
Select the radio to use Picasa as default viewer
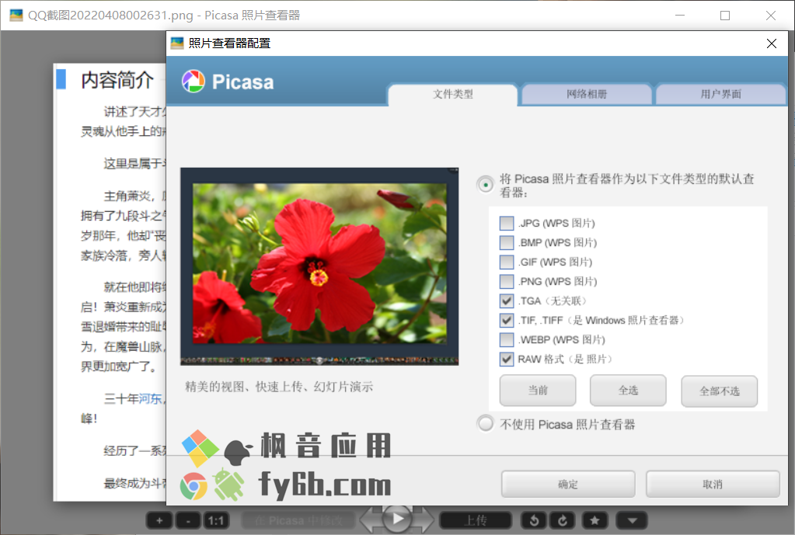pos(486,185)
